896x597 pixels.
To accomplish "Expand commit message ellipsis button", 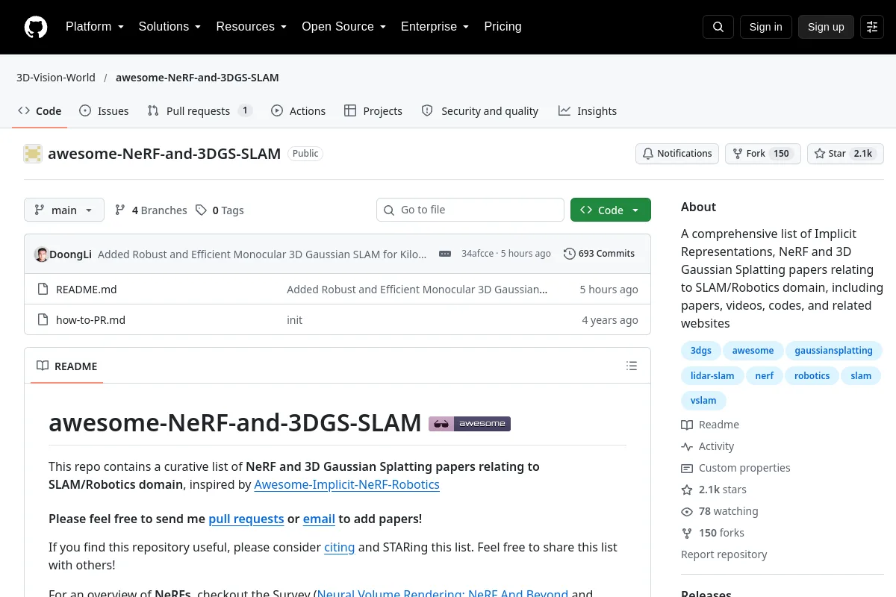I will [x=445, y=254].
